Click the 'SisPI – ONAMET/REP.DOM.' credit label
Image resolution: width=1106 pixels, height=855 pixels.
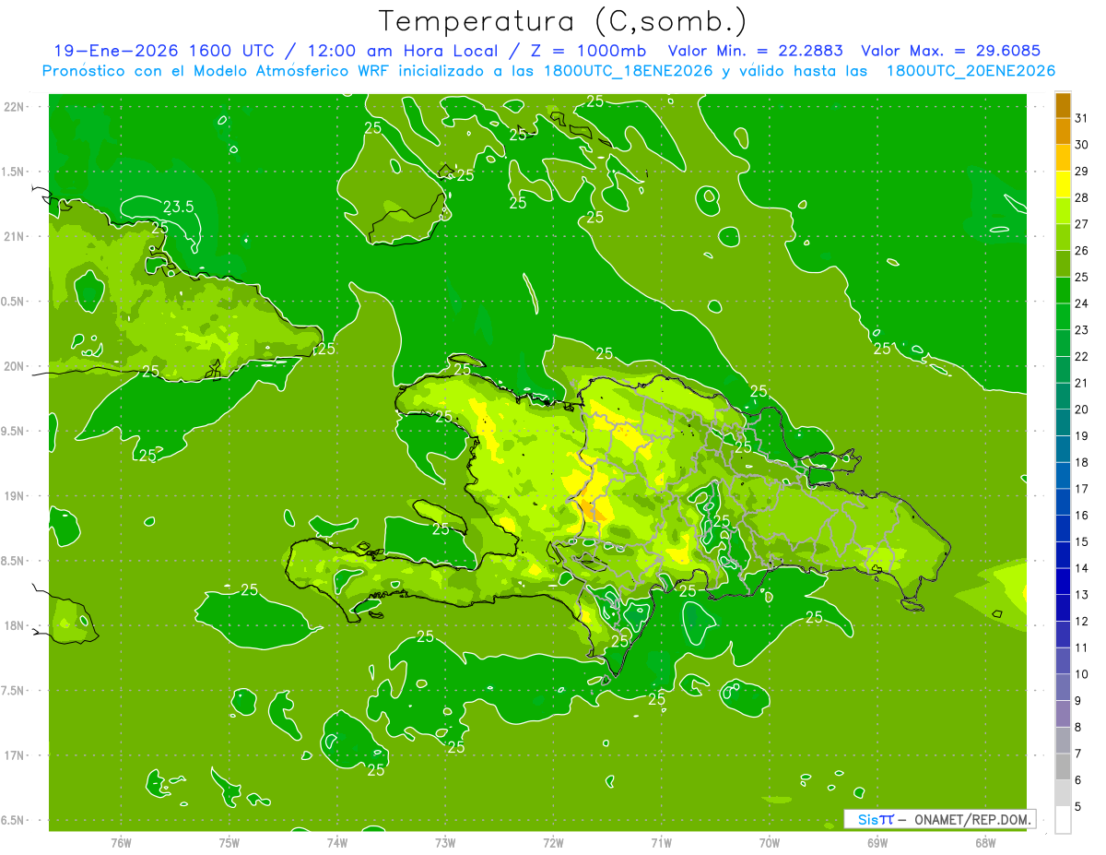point(941,819)
